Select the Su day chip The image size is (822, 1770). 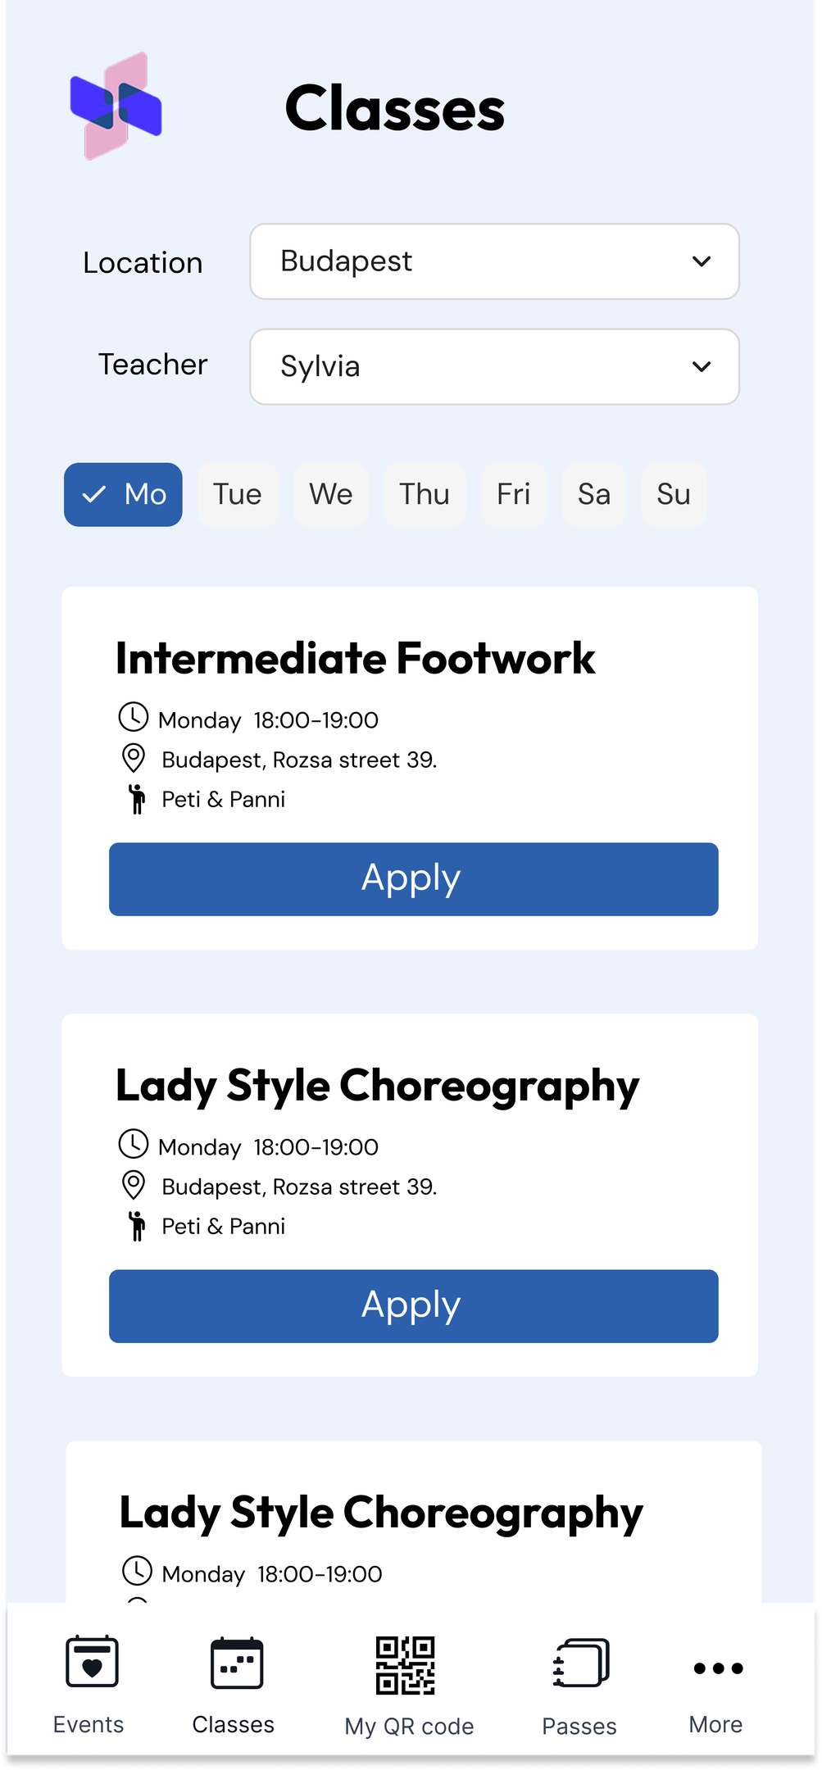674,495
